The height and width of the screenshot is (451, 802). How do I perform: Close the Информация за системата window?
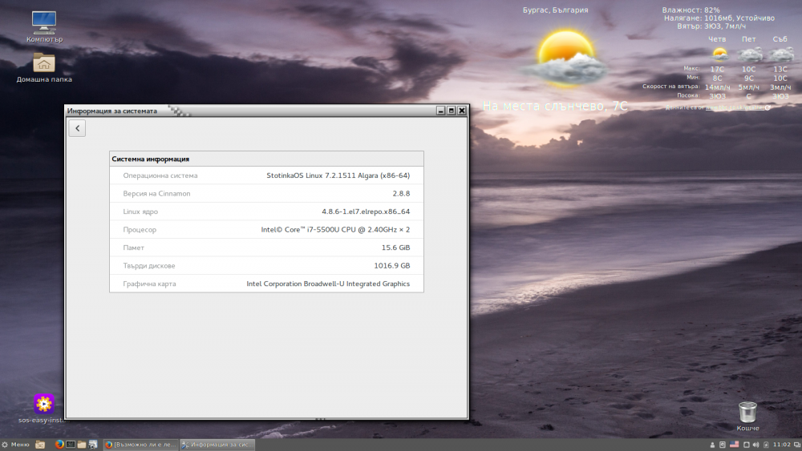[462, 111]
